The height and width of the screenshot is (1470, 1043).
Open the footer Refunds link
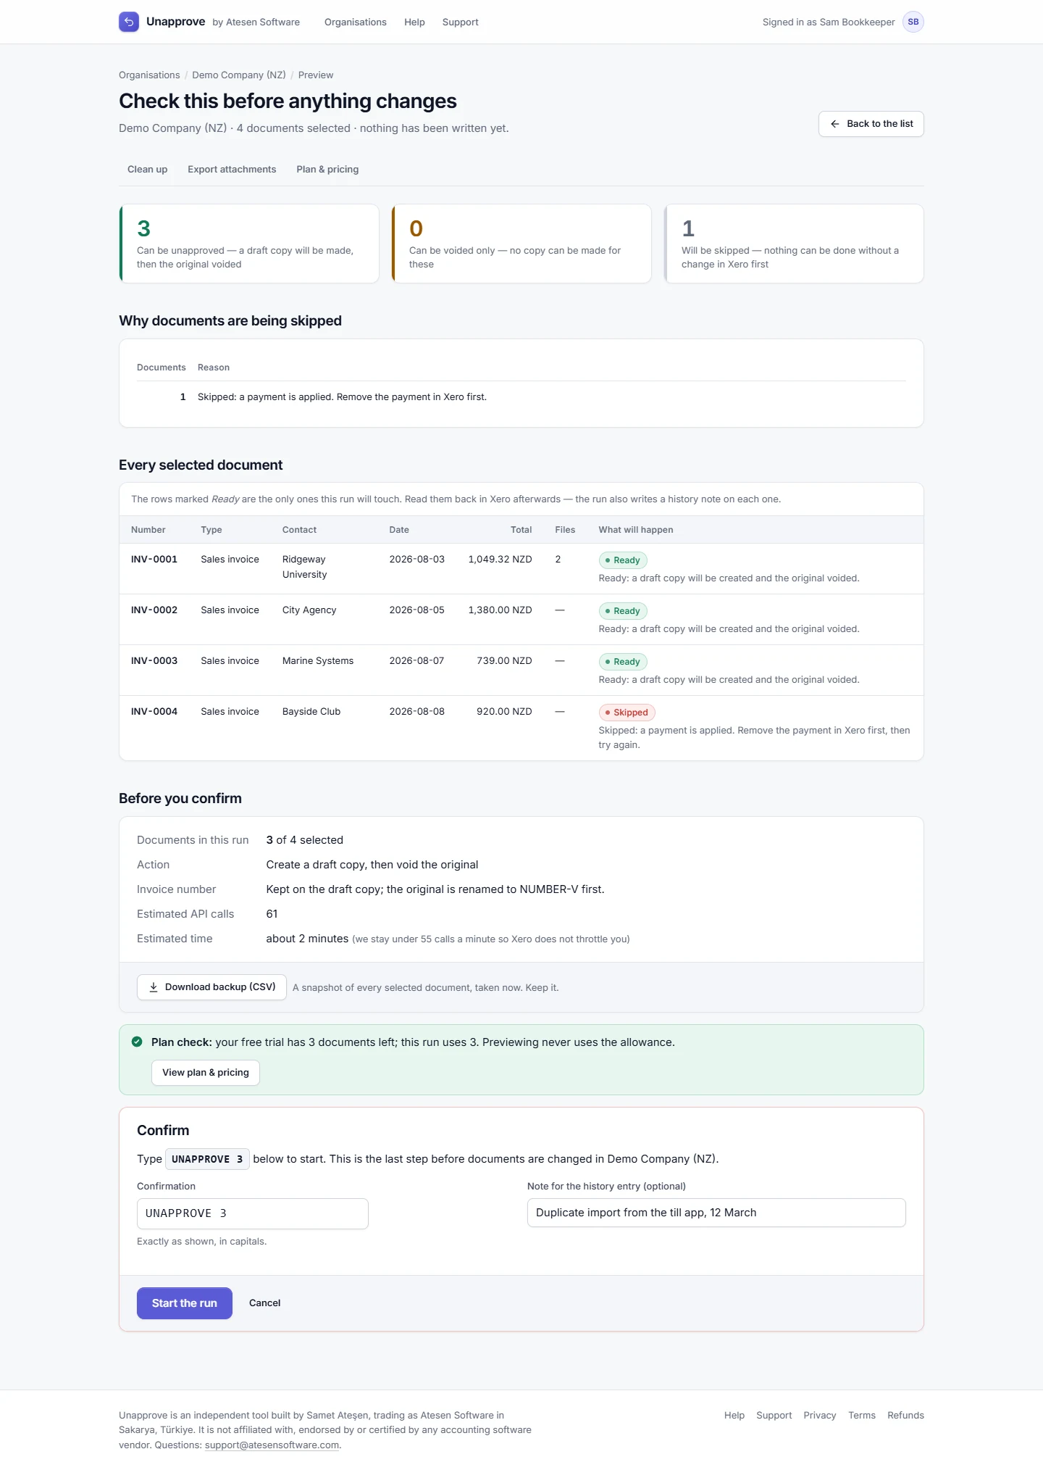[906, 1415]
